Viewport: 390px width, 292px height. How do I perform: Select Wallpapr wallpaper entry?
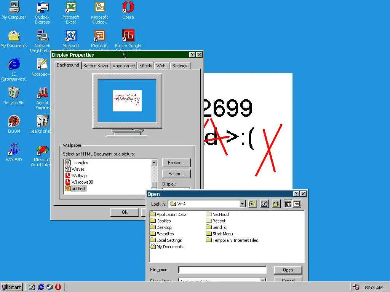tap(76, 176)
